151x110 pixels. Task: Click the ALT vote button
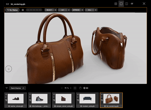tap(64, 10)
